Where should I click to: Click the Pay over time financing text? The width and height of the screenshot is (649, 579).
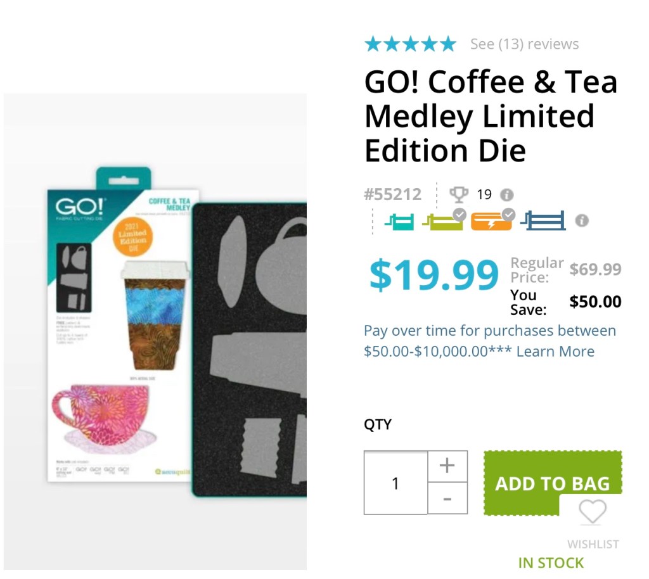click(x=489, y=331)
